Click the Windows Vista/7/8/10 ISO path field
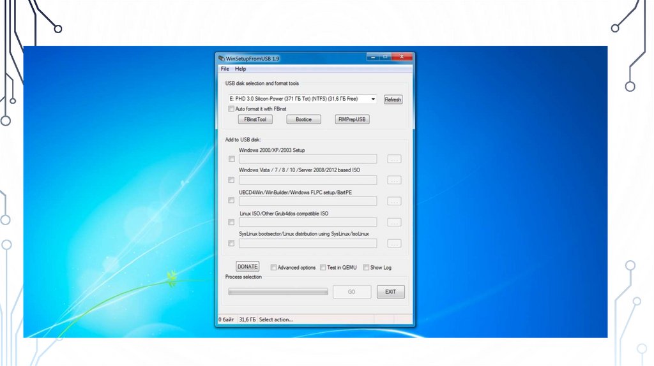 [x=308, y=180]
